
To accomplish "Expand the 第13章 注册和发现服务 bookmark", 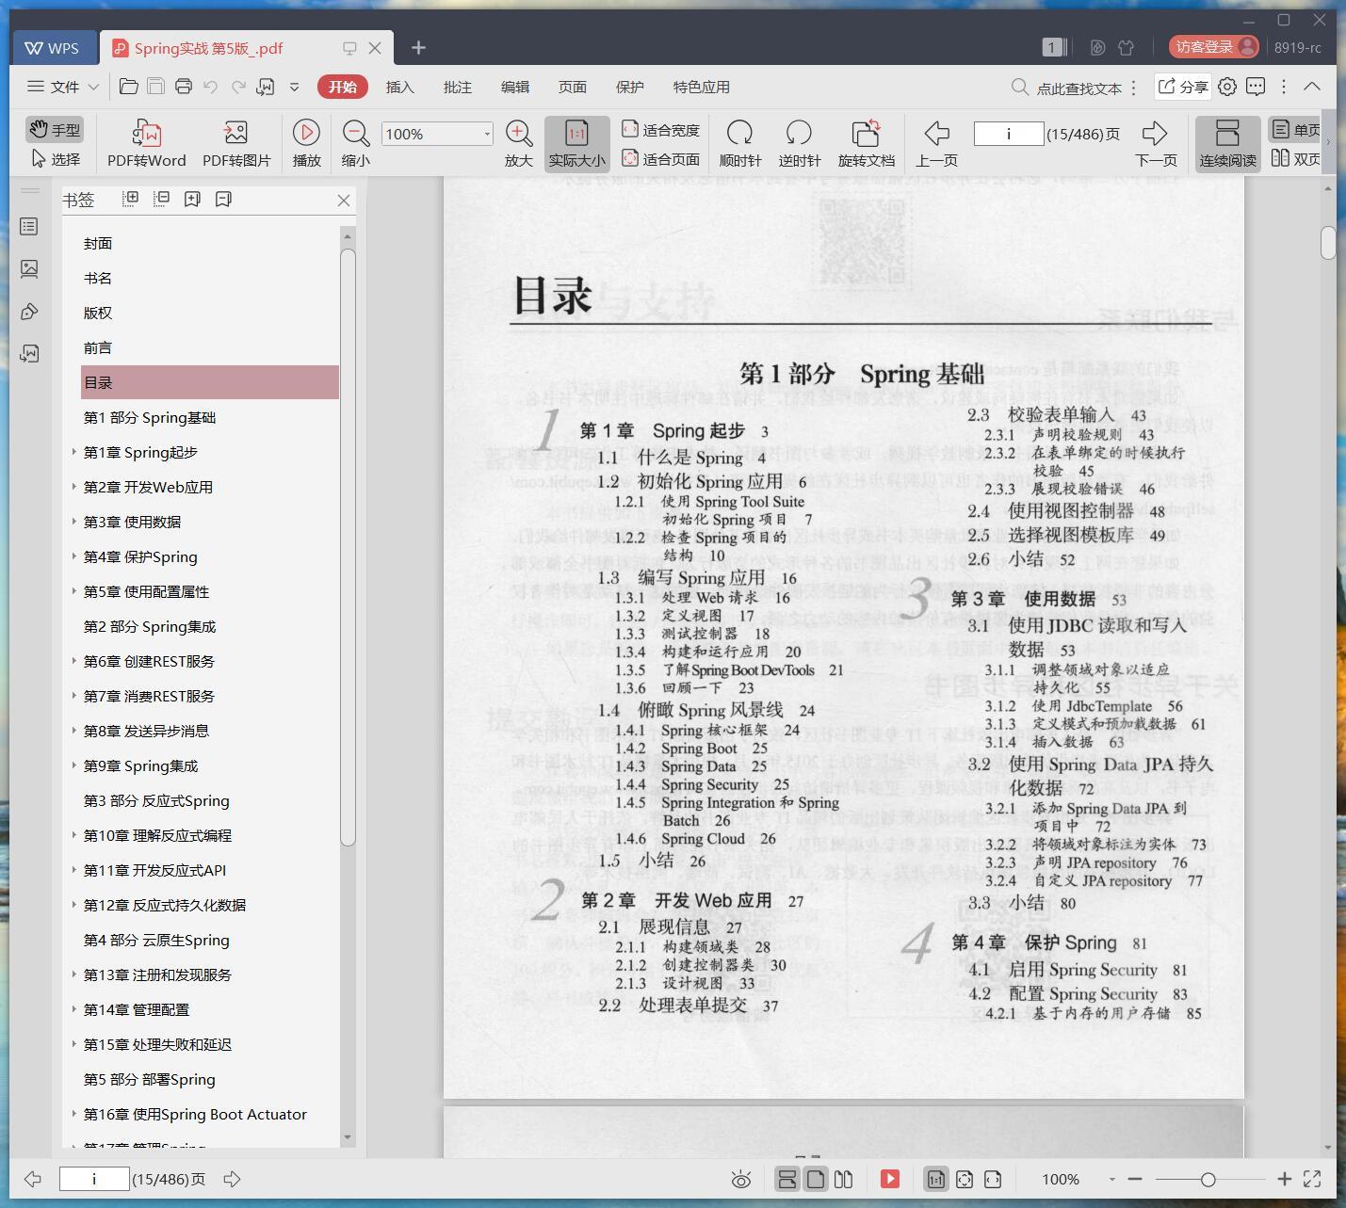I will coord(74,974).
